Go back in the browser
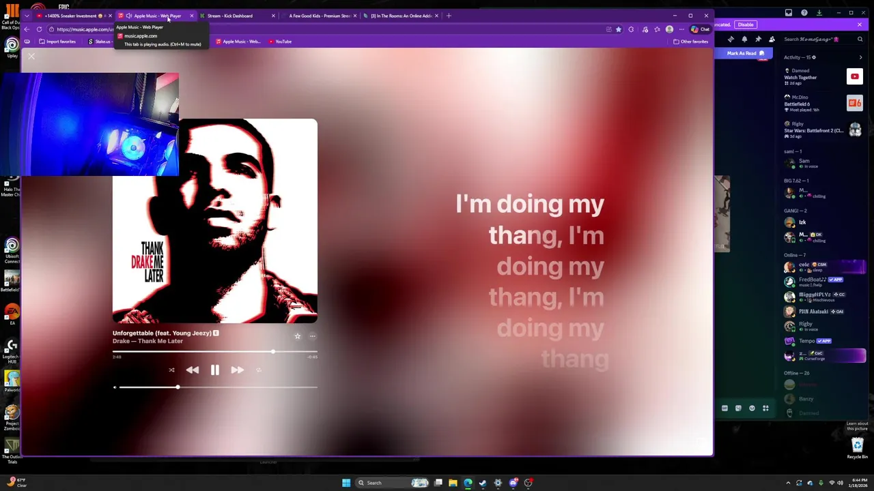Image resolution: width=874 pixels, height=491 pixels. pyautogui.click(x=27, y=29)
